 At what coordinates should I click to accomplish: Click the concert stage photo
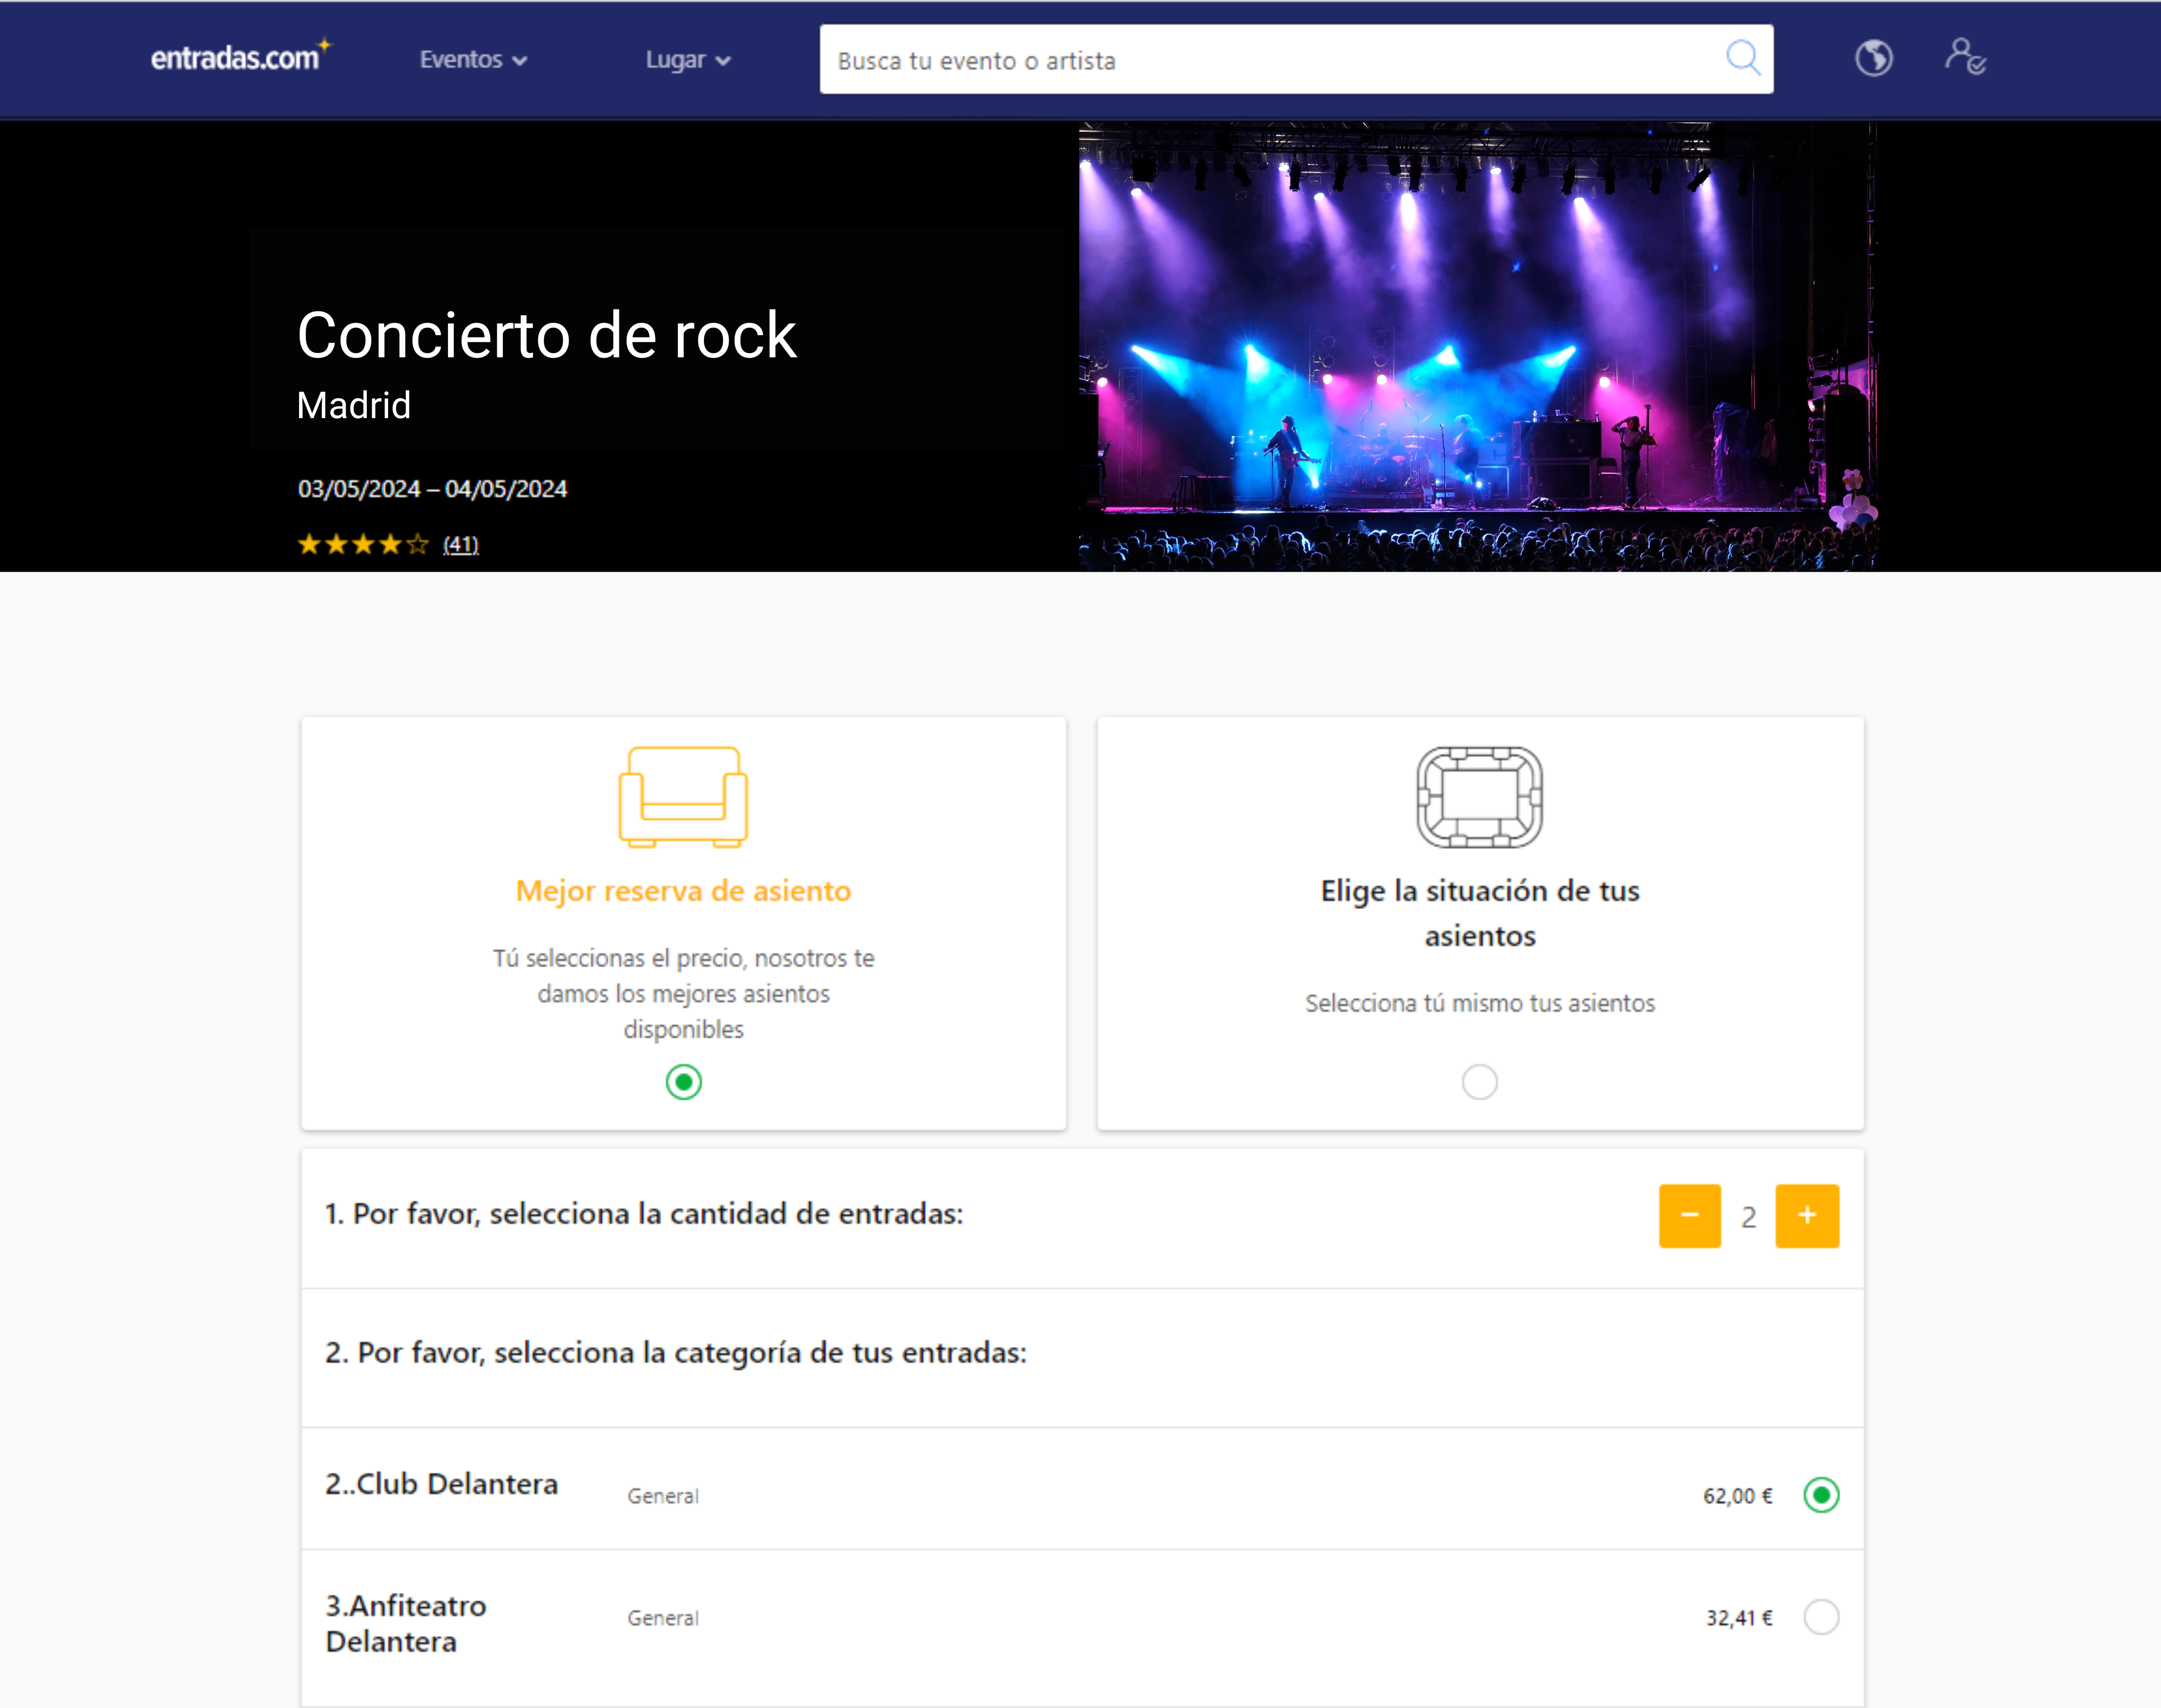1477,347
